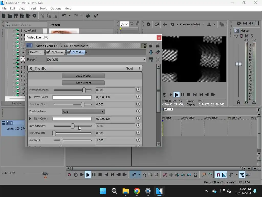Click Prev Hue Shift value field 0.262
The height and width of the screenshot is (197, 262).
115,104
